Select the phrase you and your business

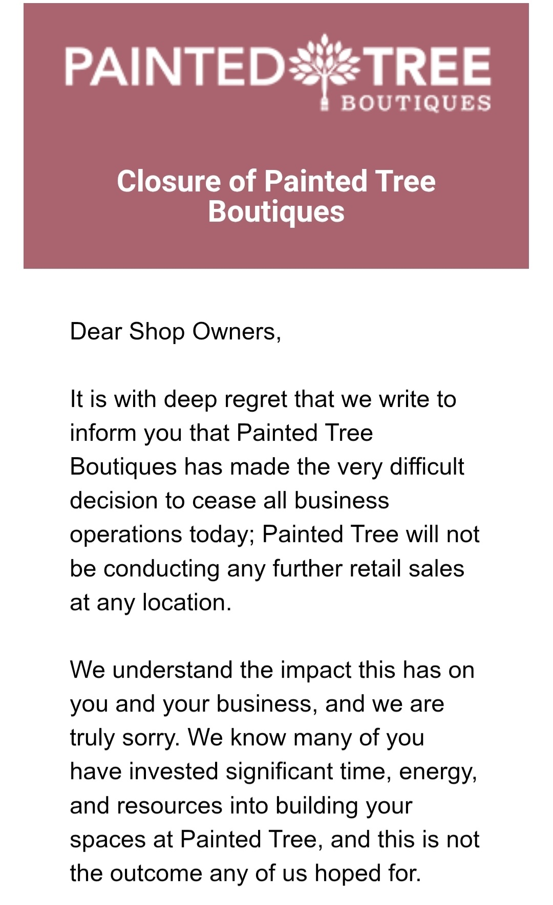pyautogui.click(x=190, y=704)
